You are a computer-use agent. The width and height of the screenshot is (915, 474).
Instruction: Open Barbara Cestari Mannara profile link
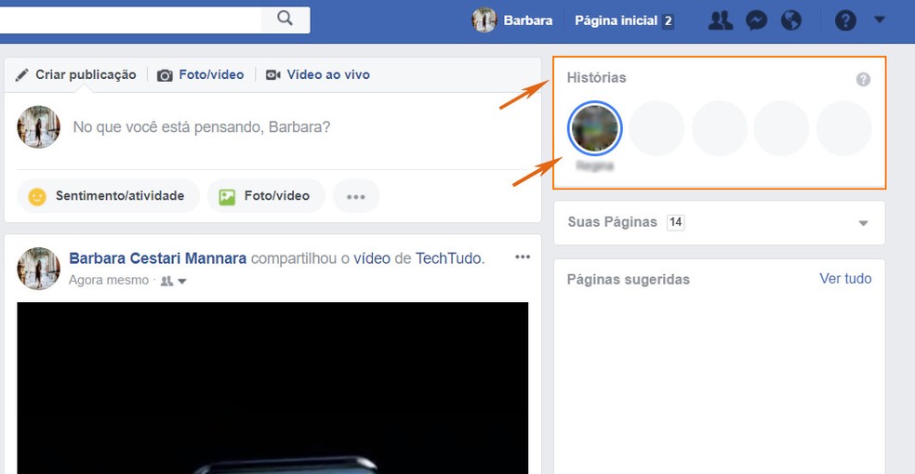(x=157, y=258)
